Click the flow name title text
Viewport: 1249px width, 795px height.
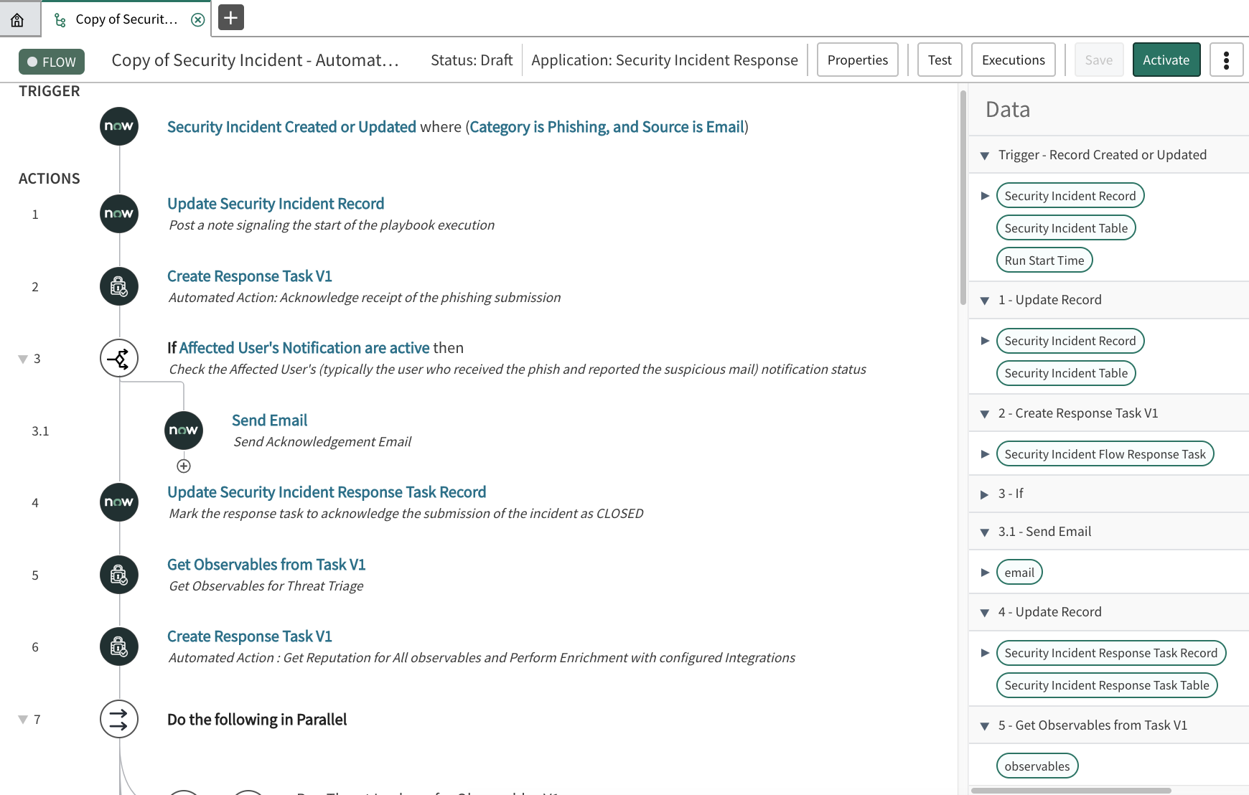pyautogui.click(x=255, y=60)
